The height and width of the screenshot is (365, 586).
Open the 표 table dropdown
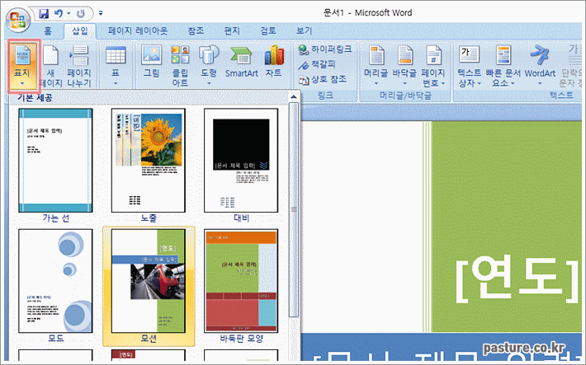pyautogui.click(x=116, y=66)
